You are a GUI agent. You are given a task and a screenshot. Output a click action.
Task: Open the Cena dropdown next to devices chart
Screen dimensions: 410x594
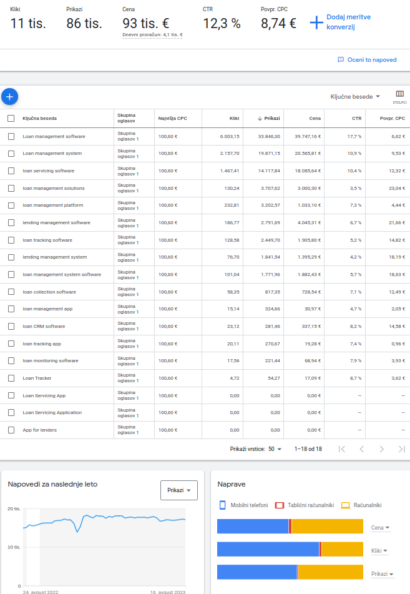[380, 528]
